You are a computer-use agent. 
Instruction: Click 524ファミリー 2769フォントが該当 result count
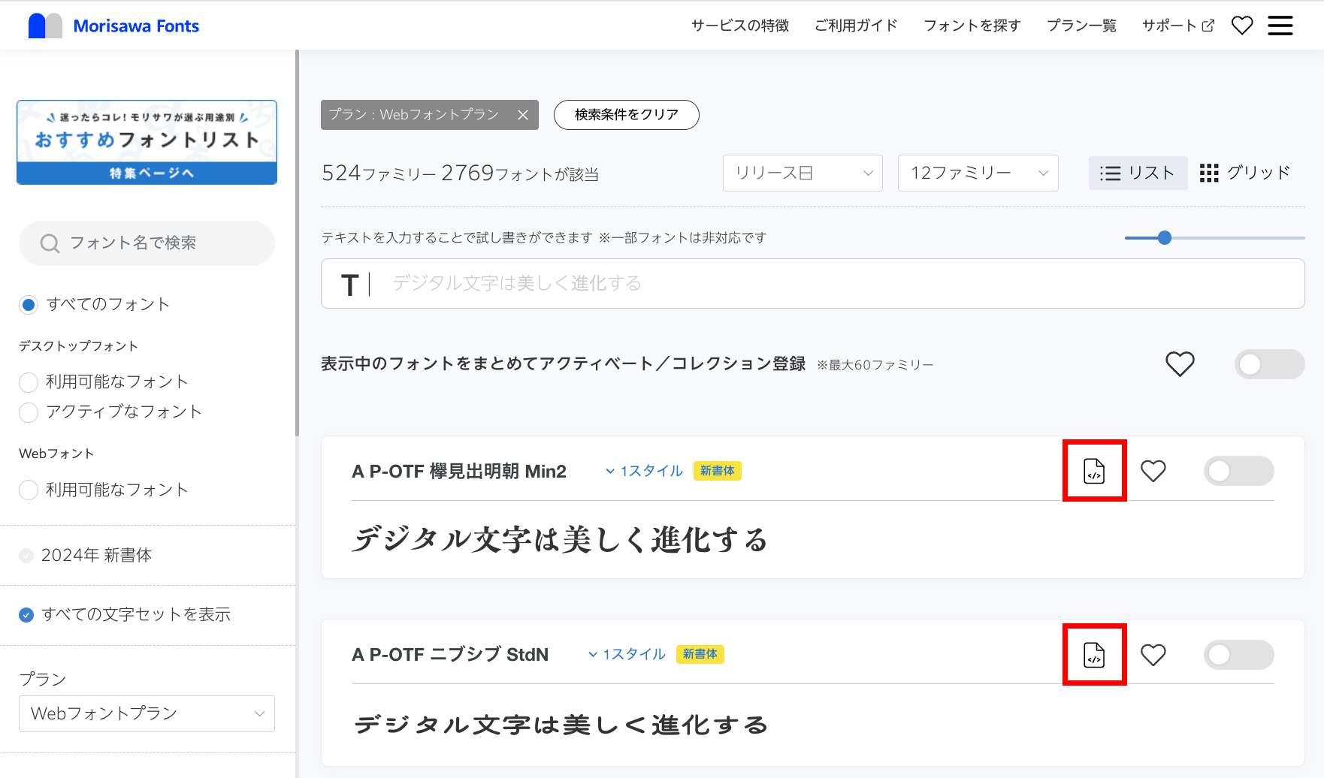tap(460, 173)
